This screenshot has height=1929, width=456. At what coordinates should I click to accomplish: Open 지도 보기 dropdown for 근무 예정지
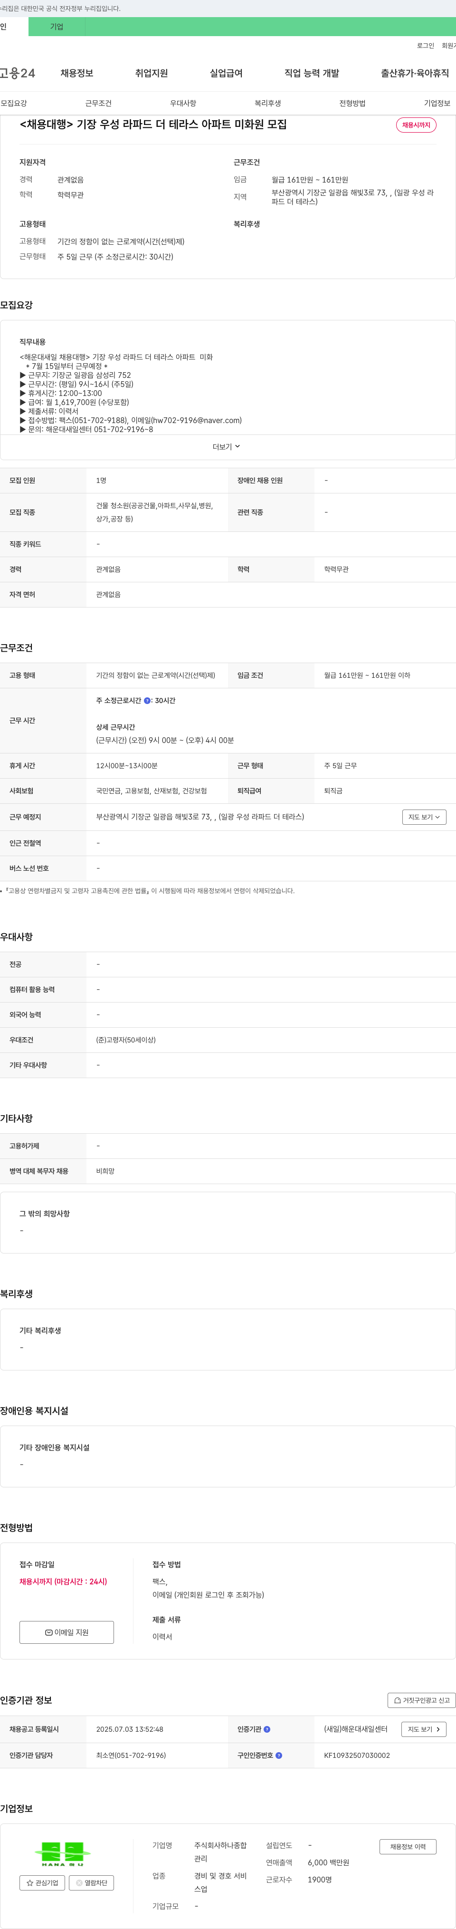(x=424, y=817)
